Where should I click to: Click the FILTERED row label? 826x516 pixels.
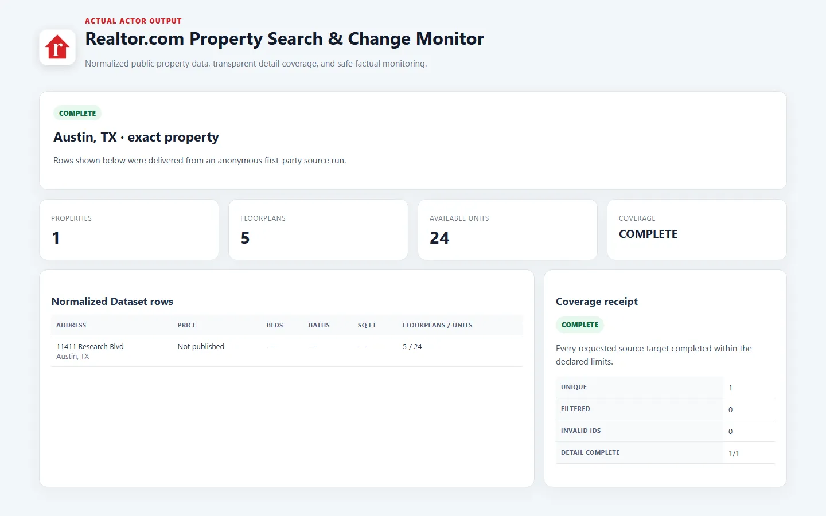point(575,409)
